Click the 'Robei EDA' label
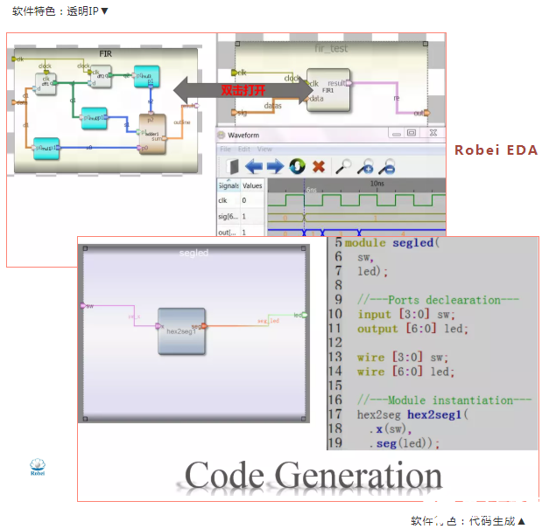The image size is (549, 529). (x=496, y=150)
